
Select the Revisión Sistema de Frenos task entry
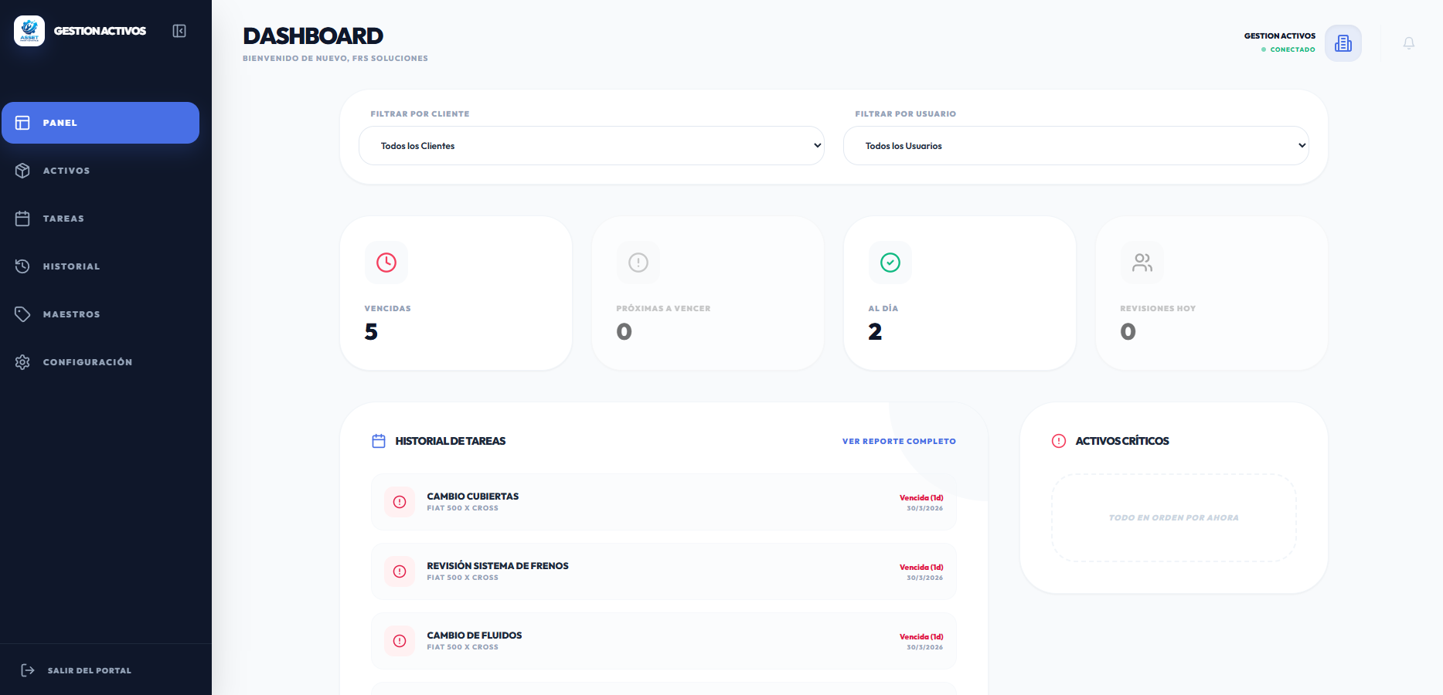point(663,571)
